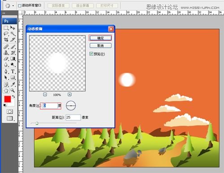Reset default foreground and background colors
The width and height of the screenshot is (224, 173).
(5, 105)
